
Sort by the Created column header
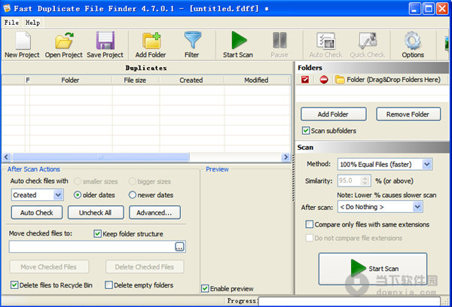191,80
